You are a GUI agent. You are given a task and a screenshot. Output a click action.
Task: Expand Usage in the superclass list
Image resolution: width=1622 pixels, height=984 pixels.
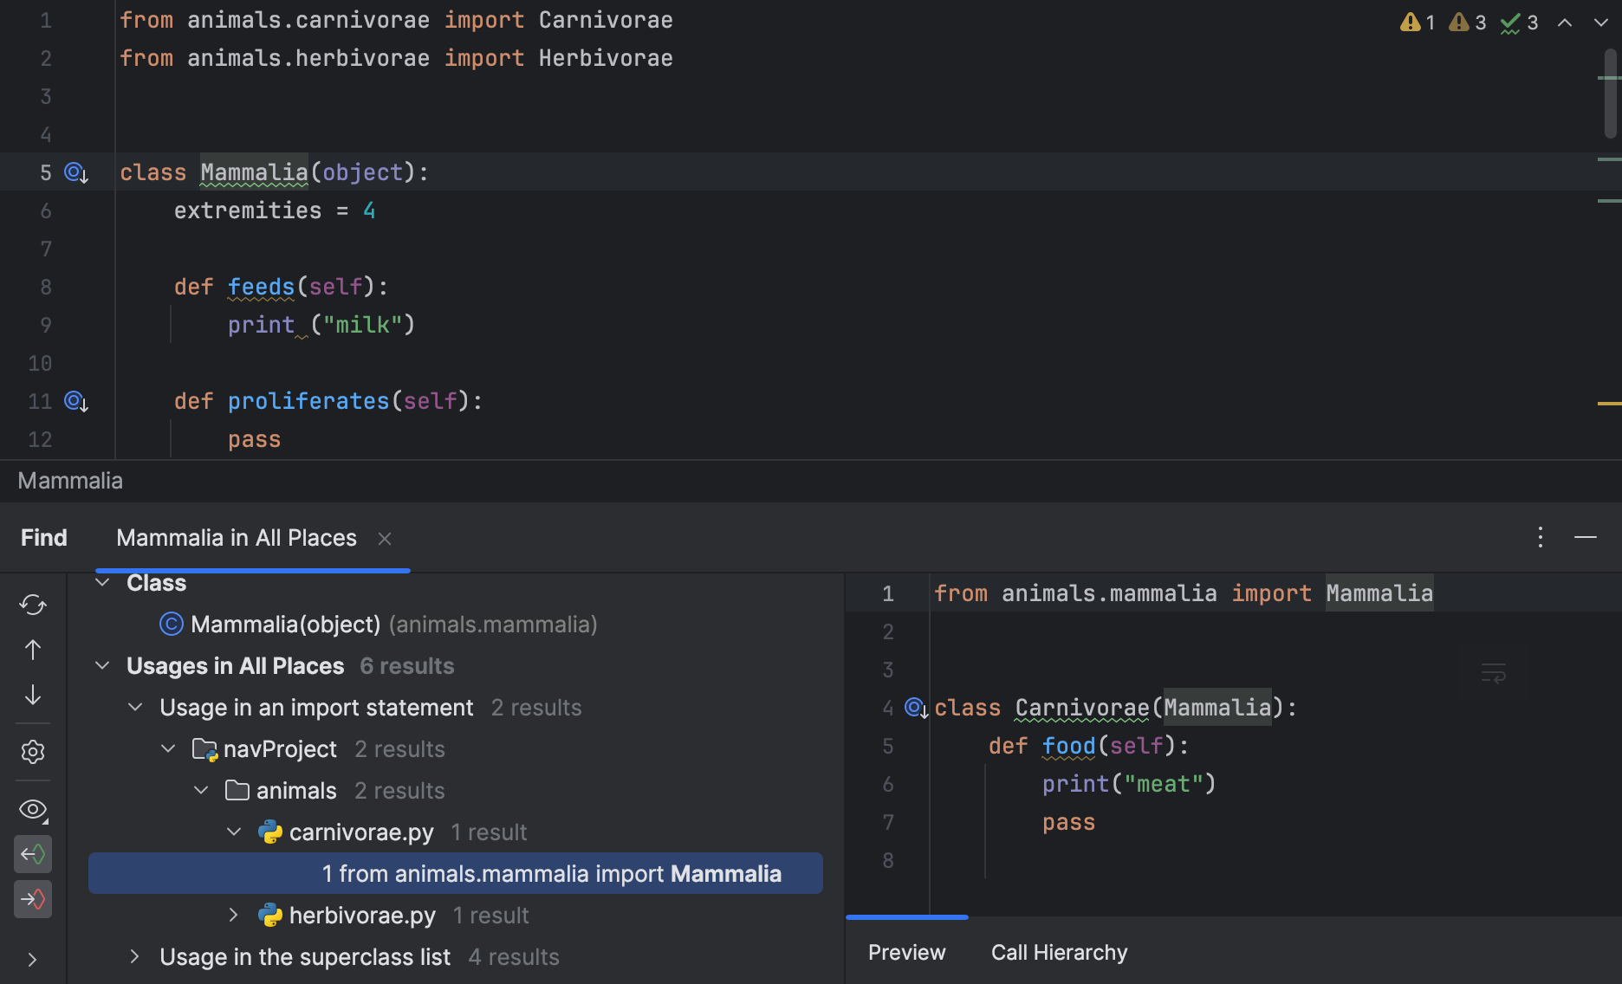(134, 956)
